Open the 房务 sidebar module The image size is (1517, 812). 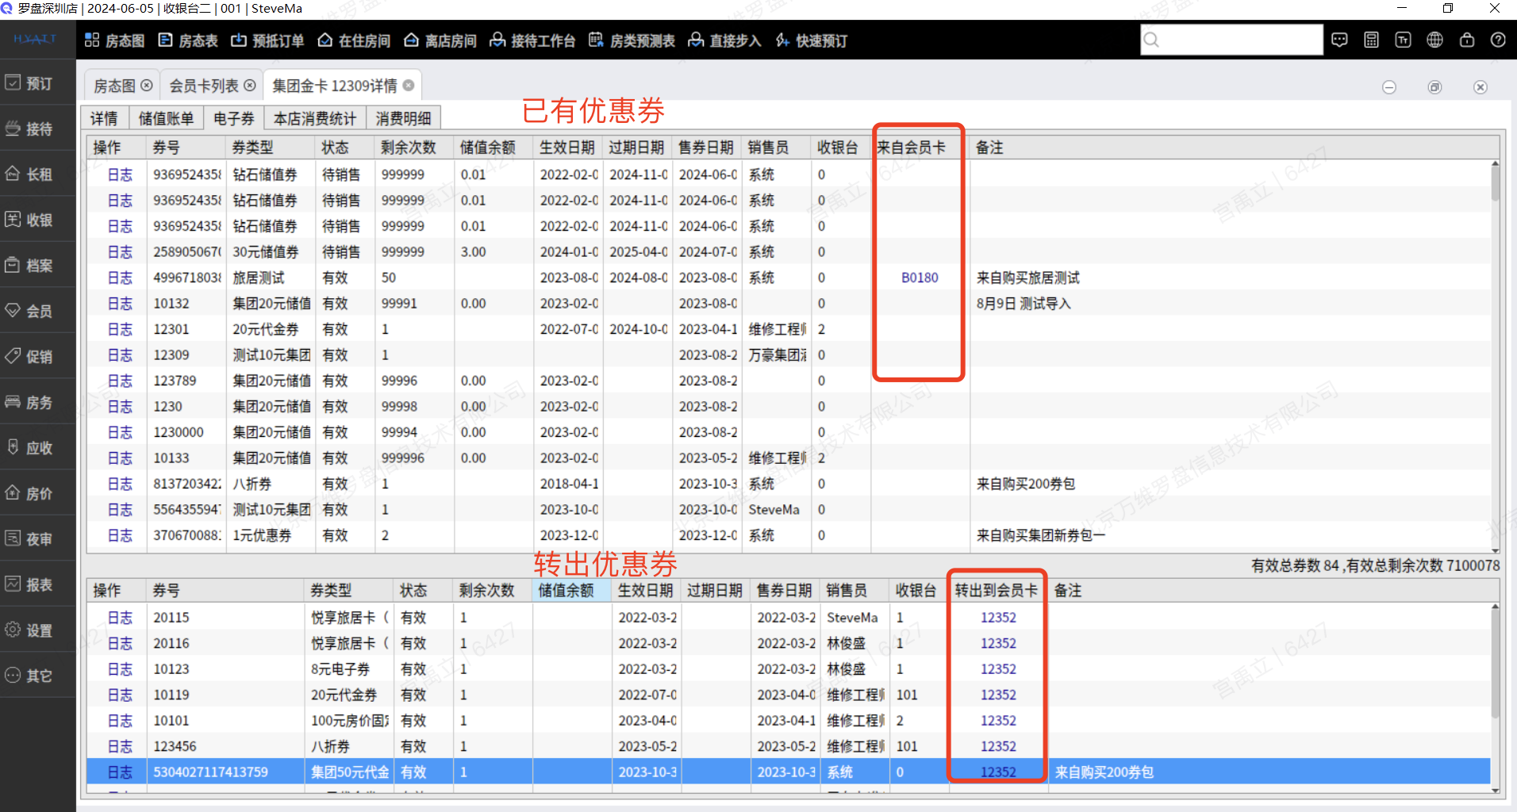[38, 402]
